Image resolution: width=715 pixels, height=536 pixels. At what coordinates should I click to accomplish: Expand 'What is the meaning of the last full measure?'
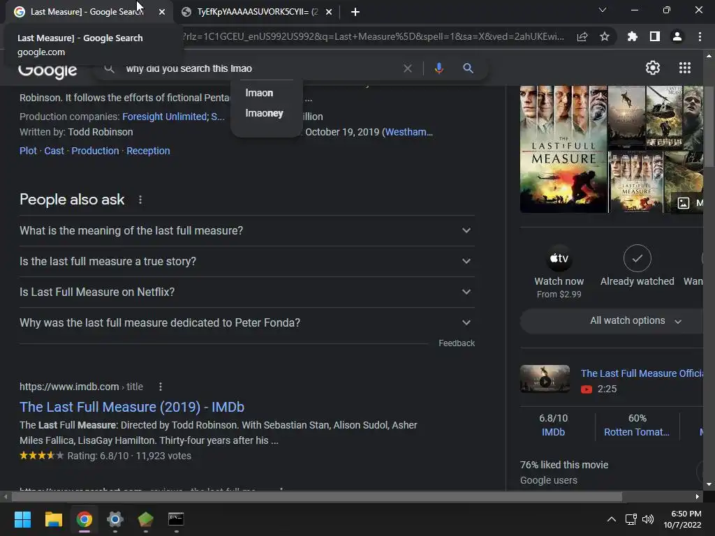click(246, 230)
